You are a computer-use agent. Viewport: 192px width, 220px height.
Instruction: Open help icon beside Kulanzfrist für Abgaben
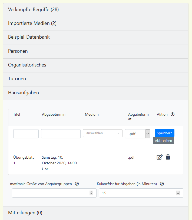pyautogui.click(x=162, y=184)
